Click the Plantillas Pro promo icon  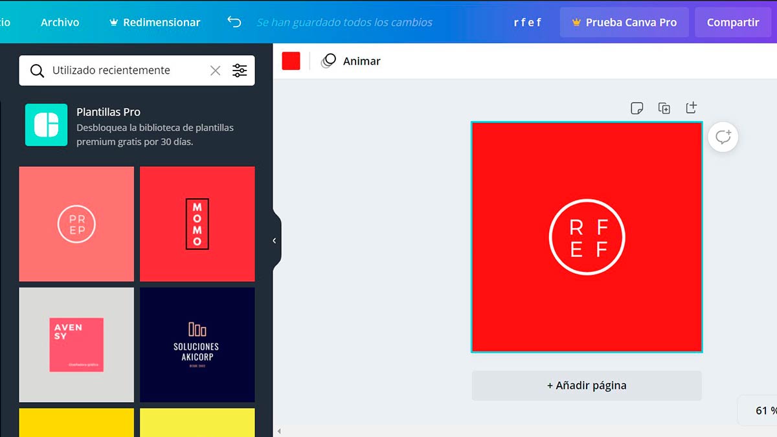pos(46,125)
